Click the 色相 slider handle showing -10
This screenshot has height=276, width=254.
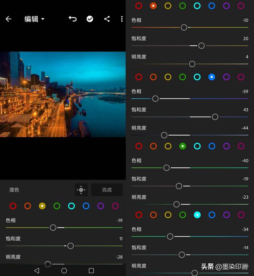coord(184,27)
